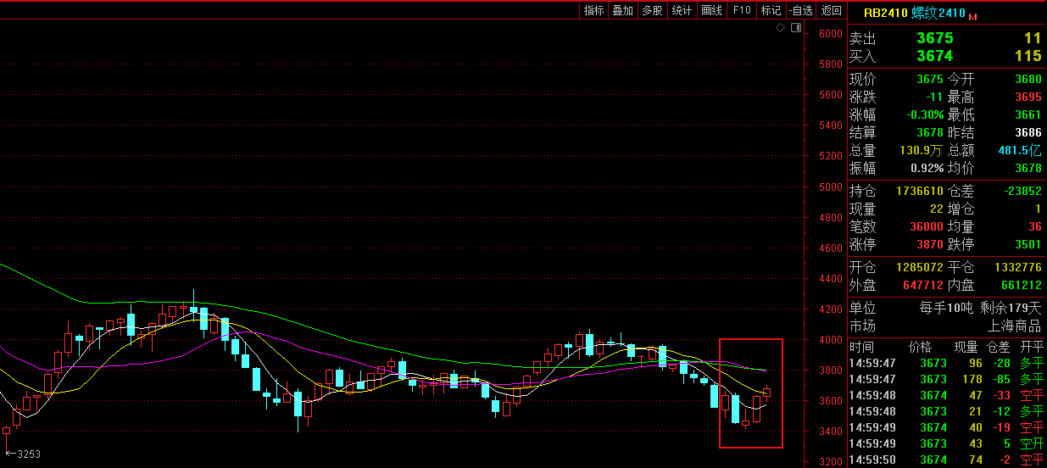Click the 6000 price axis label
Viewport: 1047px width, 468px height.
tap(829, 34)
